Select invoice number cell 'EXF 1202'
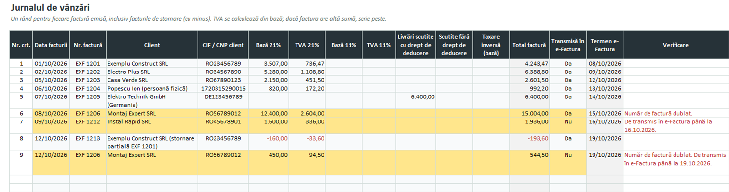This screenshot has height=192, width=729. tap(88, 72)
